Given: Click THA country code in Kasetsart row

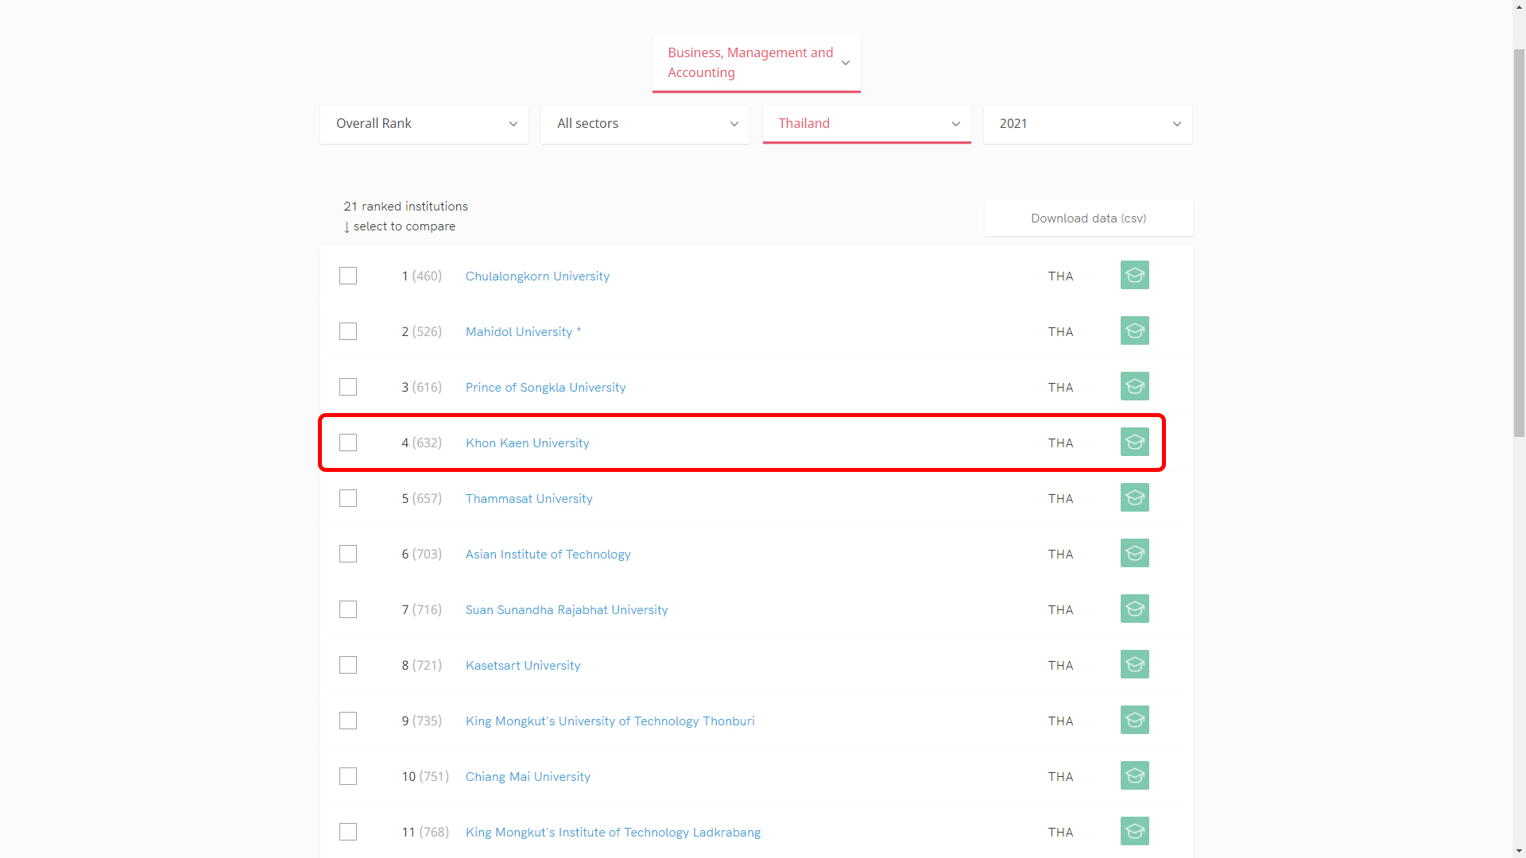Looking at the screenshot, I should click(x=1060, y=665).
